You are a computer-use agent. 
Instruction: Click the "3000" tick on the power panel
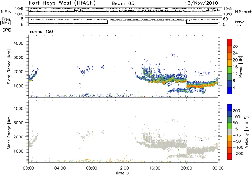tap(18, 57)
